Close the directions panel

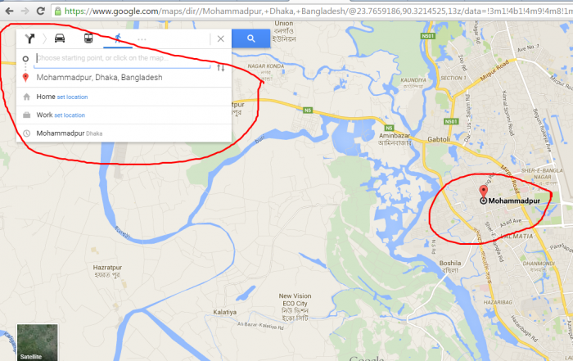point(221,38)
